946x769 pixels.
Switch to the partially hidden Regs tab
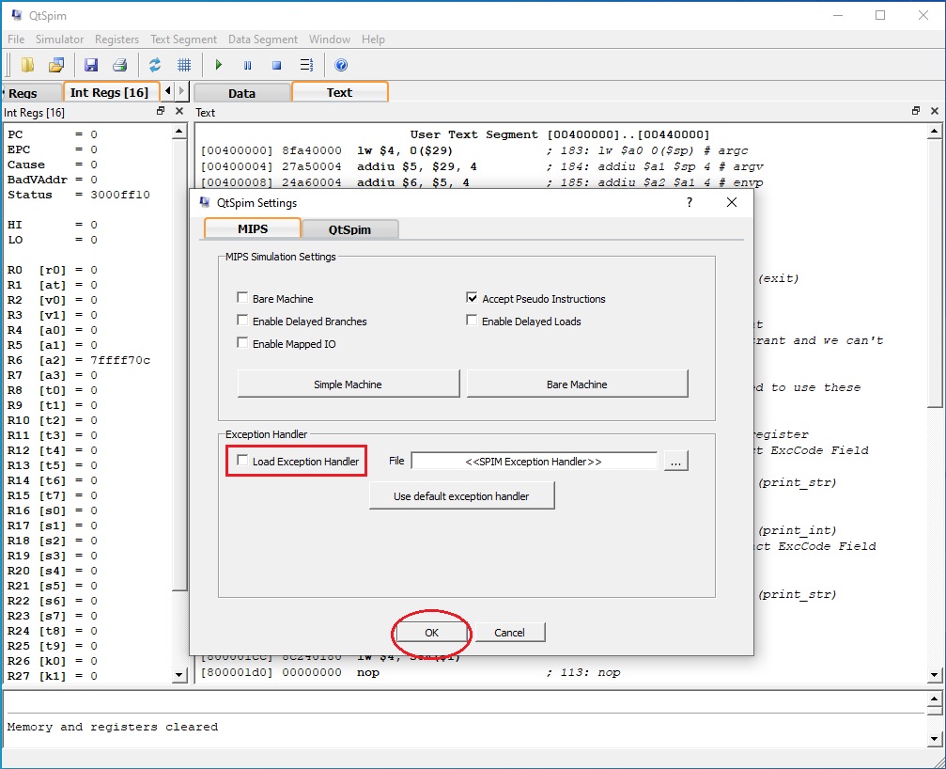31,93
